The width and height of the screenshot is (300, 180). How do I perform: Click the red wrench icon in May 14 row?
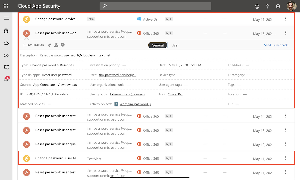tap(26, 116)
